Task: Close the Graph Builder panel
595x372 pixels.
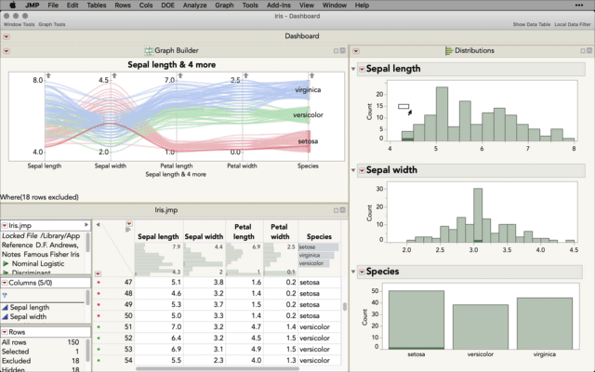Action: 343,50
